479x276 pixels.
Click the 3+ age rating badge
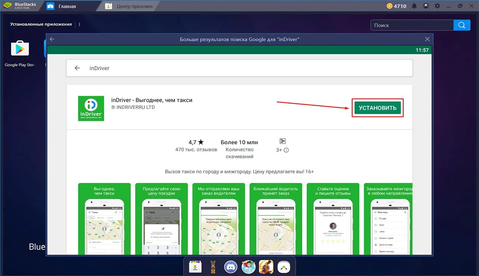pos(283,141)
